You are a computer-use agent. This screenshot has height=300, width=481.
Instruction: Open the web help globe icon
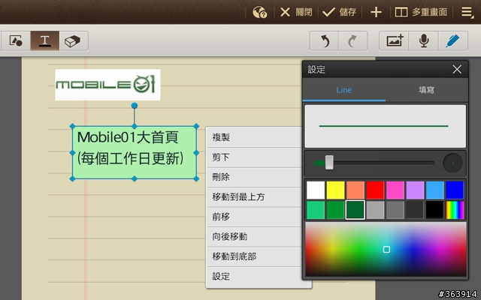[259, 12]
